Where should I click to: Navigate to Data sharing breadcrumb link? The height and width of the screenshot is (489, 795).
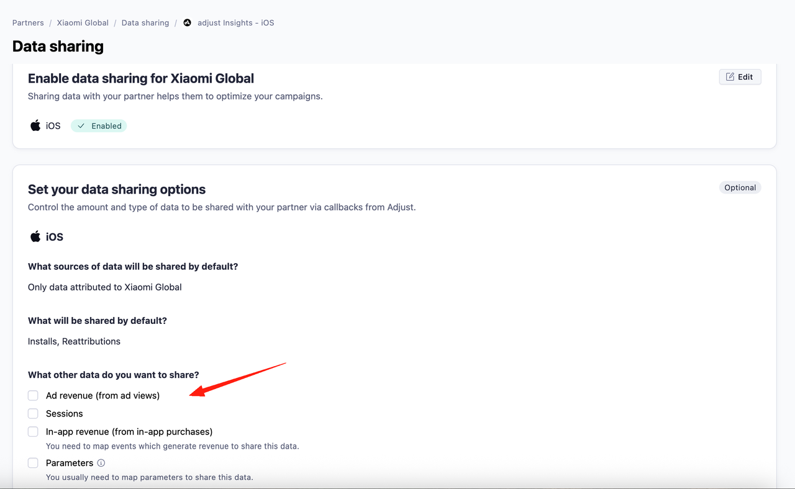tap(145, 23)
